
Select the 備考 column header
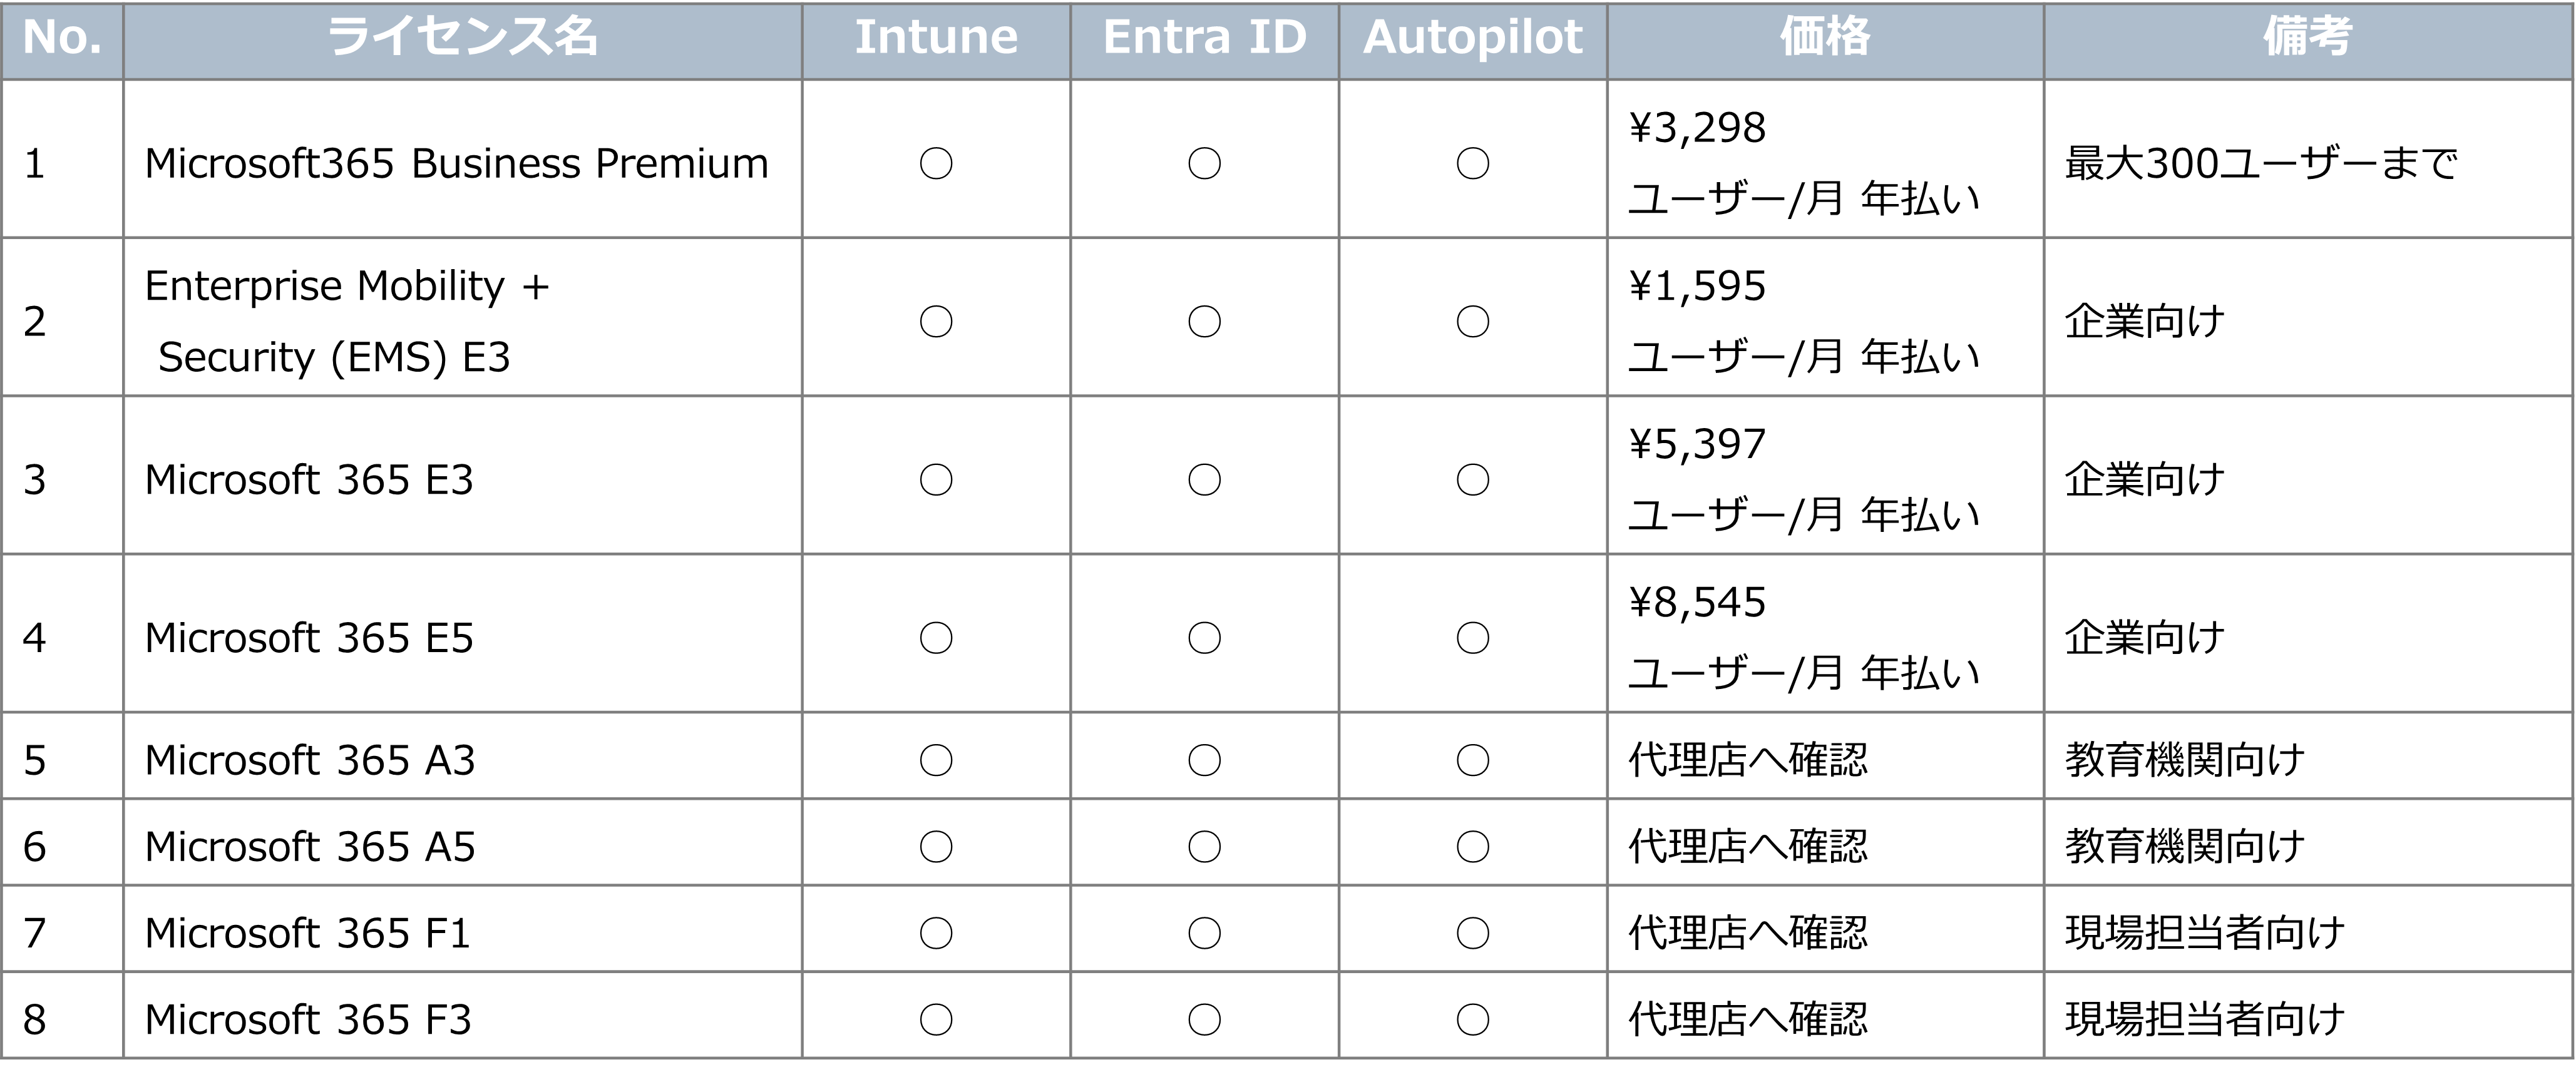pyautogui.click(x=2308, y=38)
